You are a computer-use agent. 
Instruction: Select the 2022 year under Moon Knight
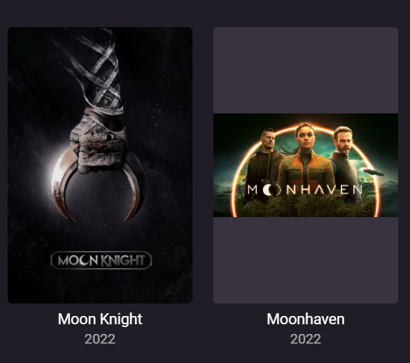point(100,339)
